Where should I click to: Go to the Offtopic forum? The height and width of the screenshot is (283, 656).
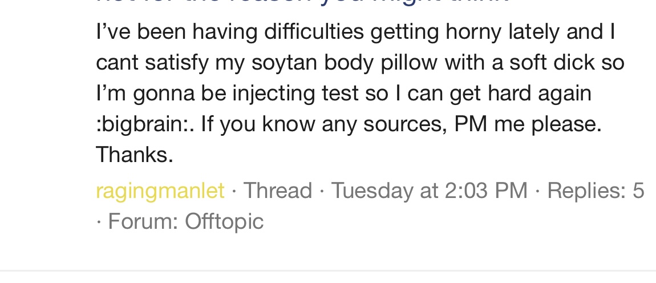coord(224,221)
